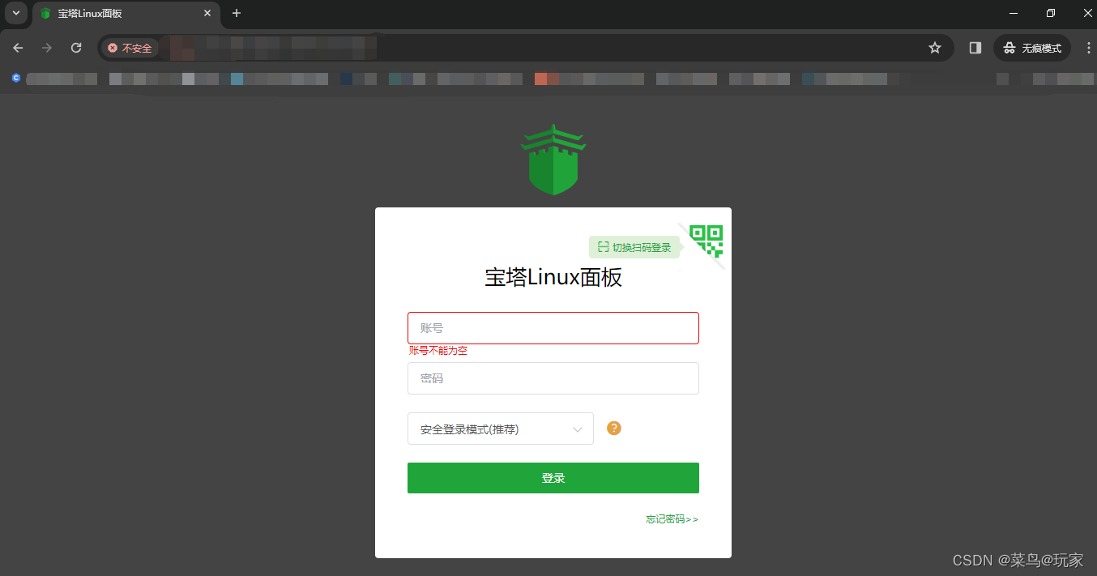Select the 宝塔Linux面板 browser tab
The width and height of the screenshot is (1097, 576).
point(126,14)
